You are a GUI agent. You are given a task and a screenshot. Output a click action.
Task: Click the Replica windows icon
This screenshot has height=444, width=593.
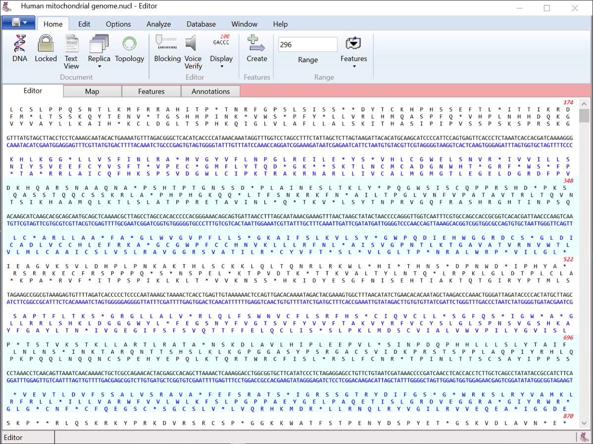99,44
